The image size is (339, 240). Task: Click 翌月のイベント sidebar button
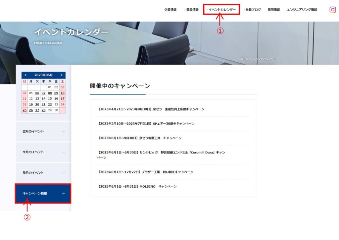tap(43, 132)
